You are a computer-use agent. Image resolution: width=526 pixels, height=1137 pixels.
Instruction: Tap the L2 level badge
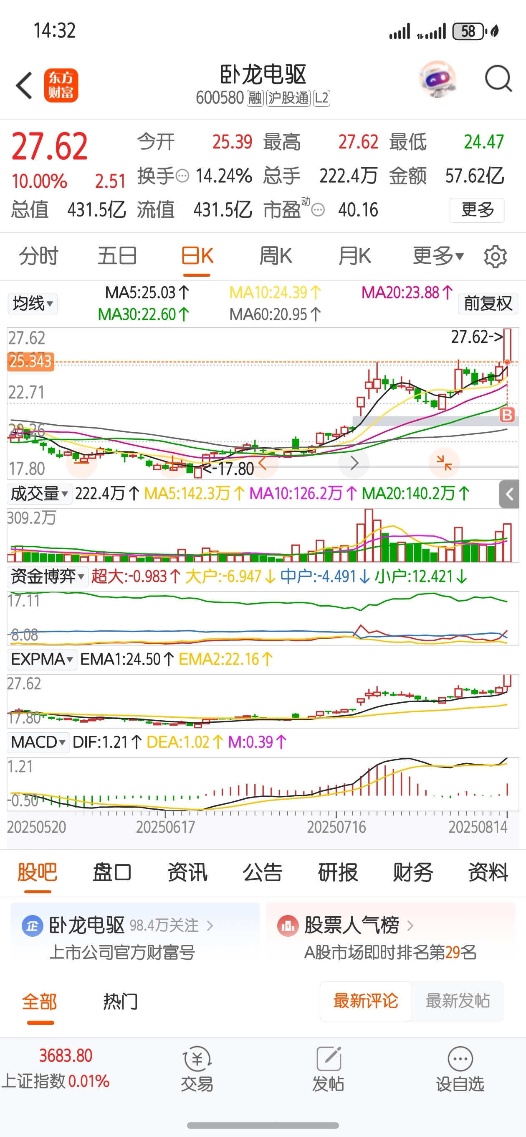[321, 98]
